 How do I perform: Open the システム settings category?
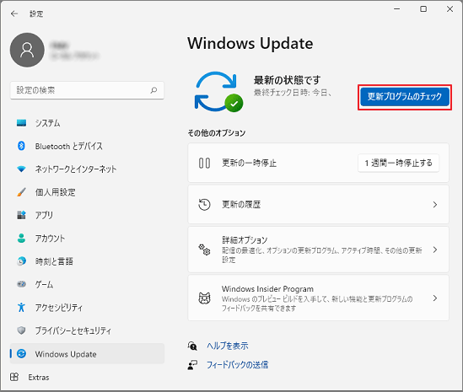87,123
